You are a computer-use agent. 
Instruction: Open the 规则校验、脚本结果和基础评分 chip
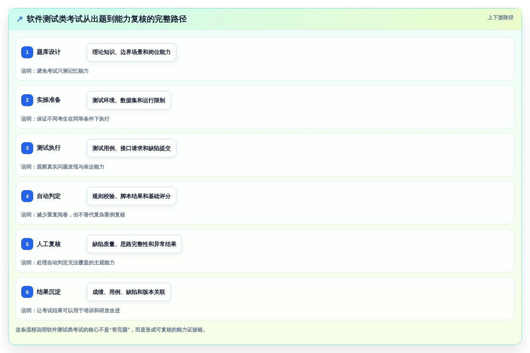[132, 196]
